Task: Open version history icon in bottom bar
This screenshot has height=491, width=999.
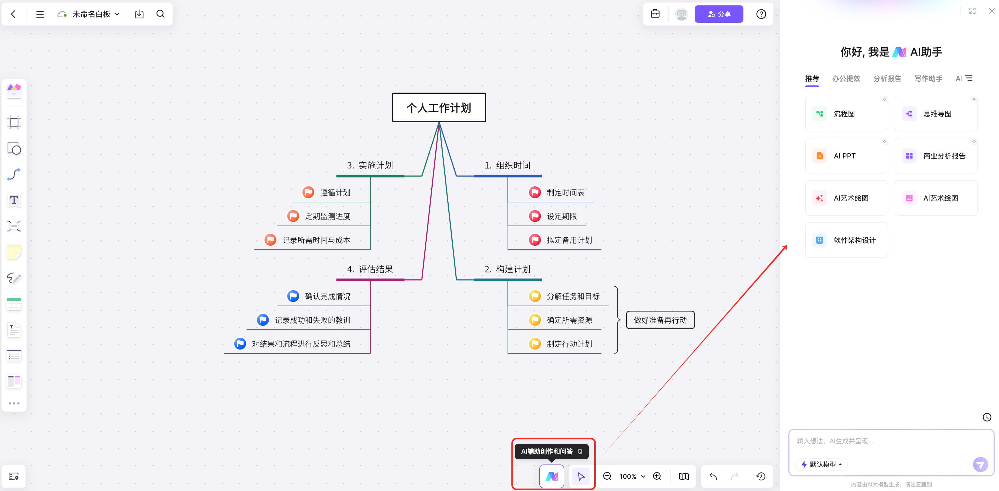Action: coord(761,476)
